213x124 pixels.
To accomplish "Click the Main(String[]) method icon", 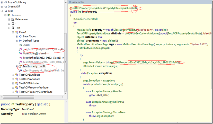I will (x=20, y=53).
